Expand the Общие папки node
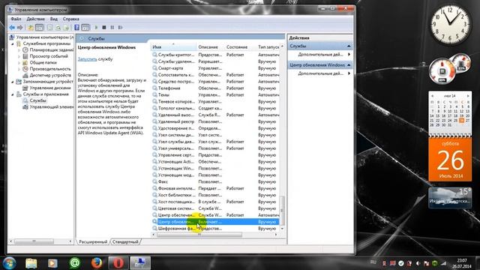The height and width of the screenshot is (270, 480). (19, 63)
